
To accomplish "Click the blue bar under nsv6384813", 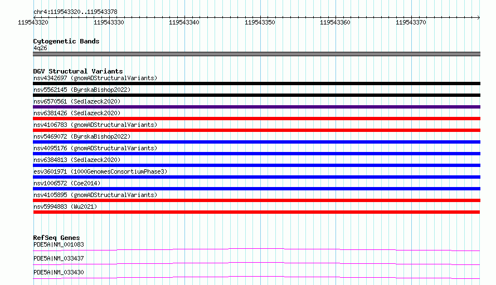I will 256,165.
